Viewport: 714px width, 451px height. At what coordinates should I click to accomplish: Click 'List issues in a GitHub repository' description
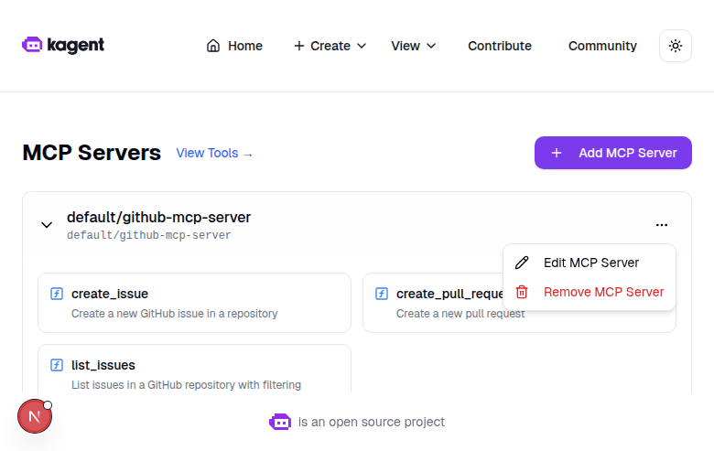coord(186,385)
